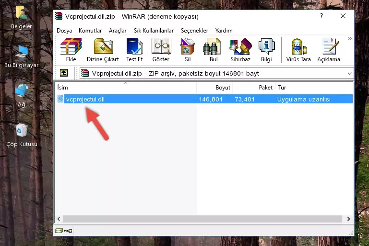
Task: Click the key password icon in status bar
Action: 68,231
